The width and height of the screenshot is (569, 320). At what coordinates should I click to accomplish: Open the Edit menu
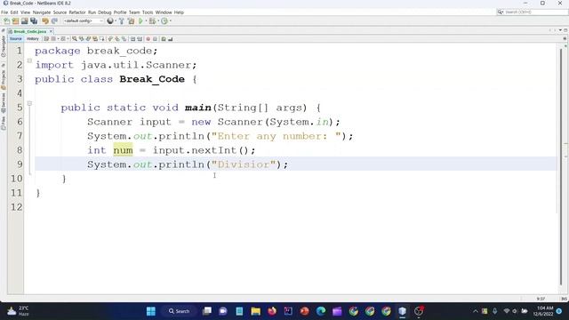[14, 12]
